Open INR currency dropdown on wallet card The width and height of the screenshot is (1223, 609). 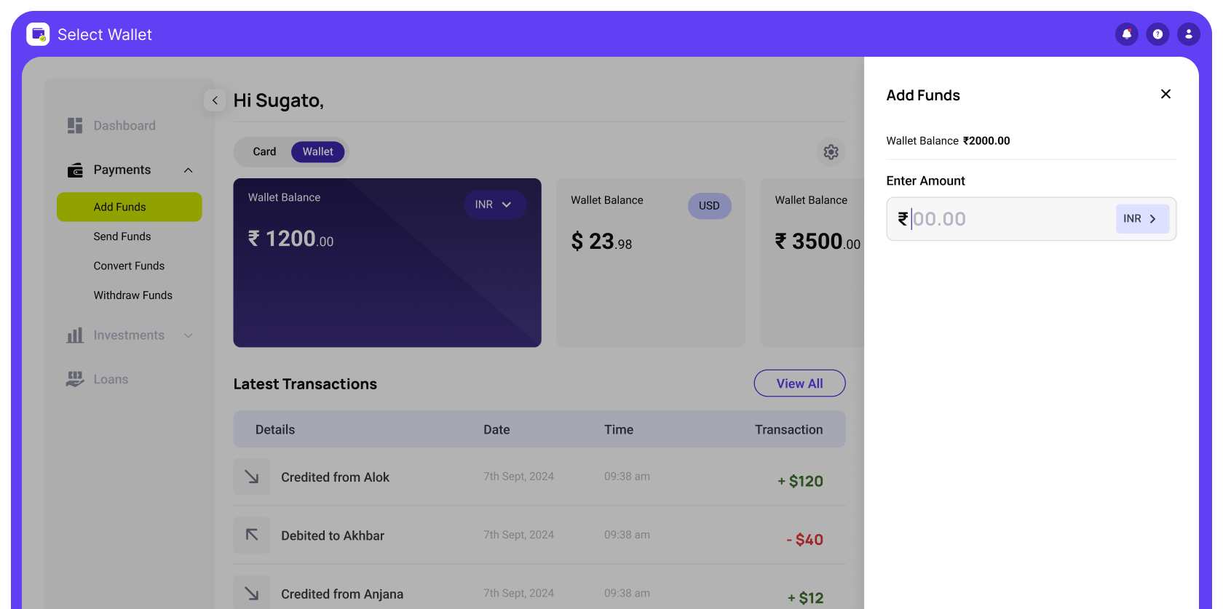coord(494,204)
